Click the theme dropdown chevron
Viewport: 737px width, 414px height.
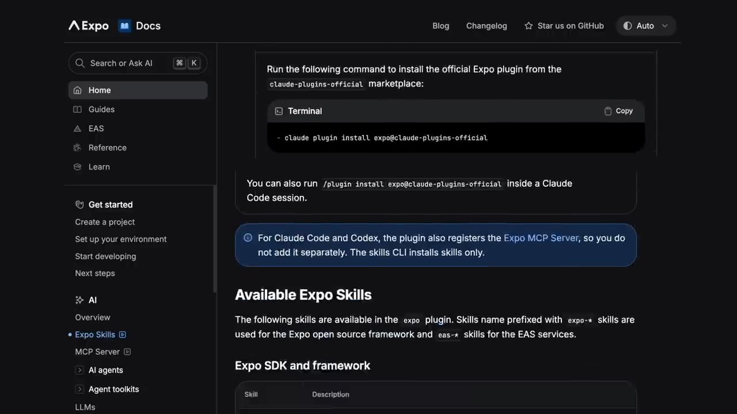[665, 26]
